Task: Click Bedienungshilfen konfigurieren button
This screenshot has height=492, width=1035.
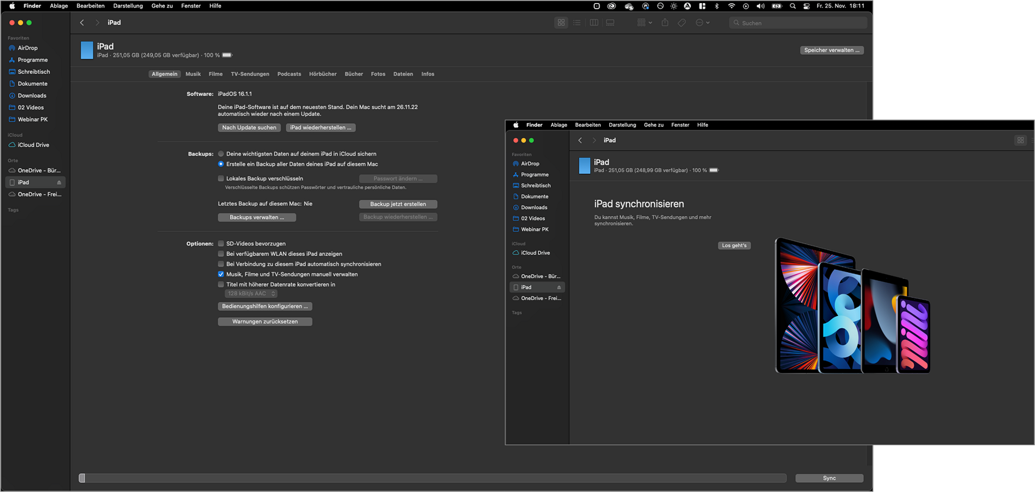Action: tap(265, 306)
